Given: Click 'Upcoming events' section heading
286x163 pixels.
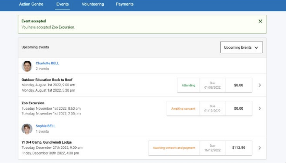Looking at the screenshot, I should pos(35,47).
